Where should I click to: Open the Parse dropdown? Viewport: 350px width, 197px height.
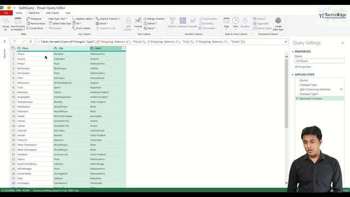tap(149, 28)
